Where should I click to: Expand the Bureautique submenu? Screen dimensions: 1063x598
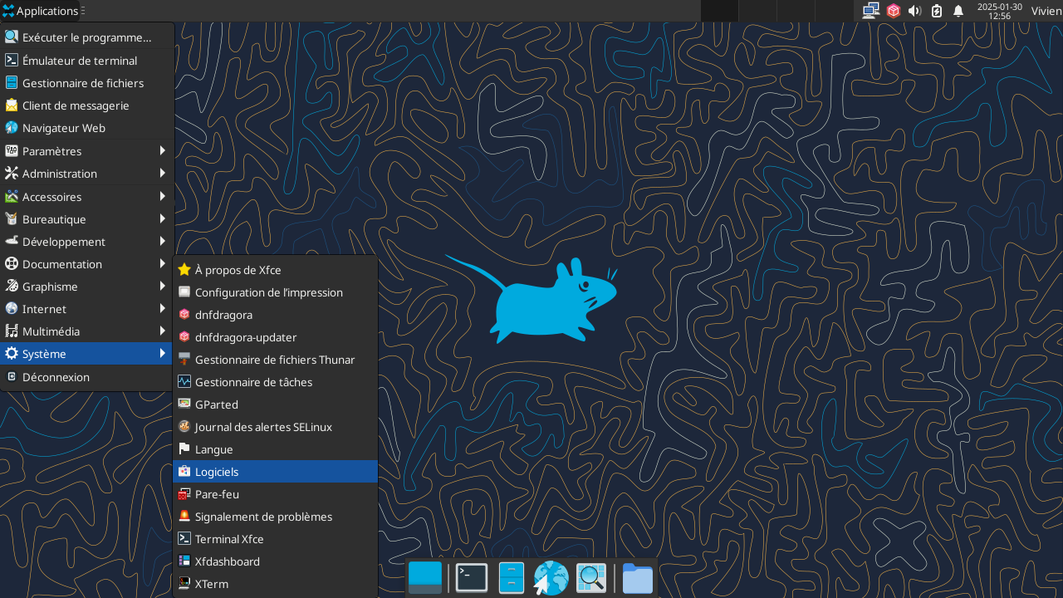[x=87, y=219]
